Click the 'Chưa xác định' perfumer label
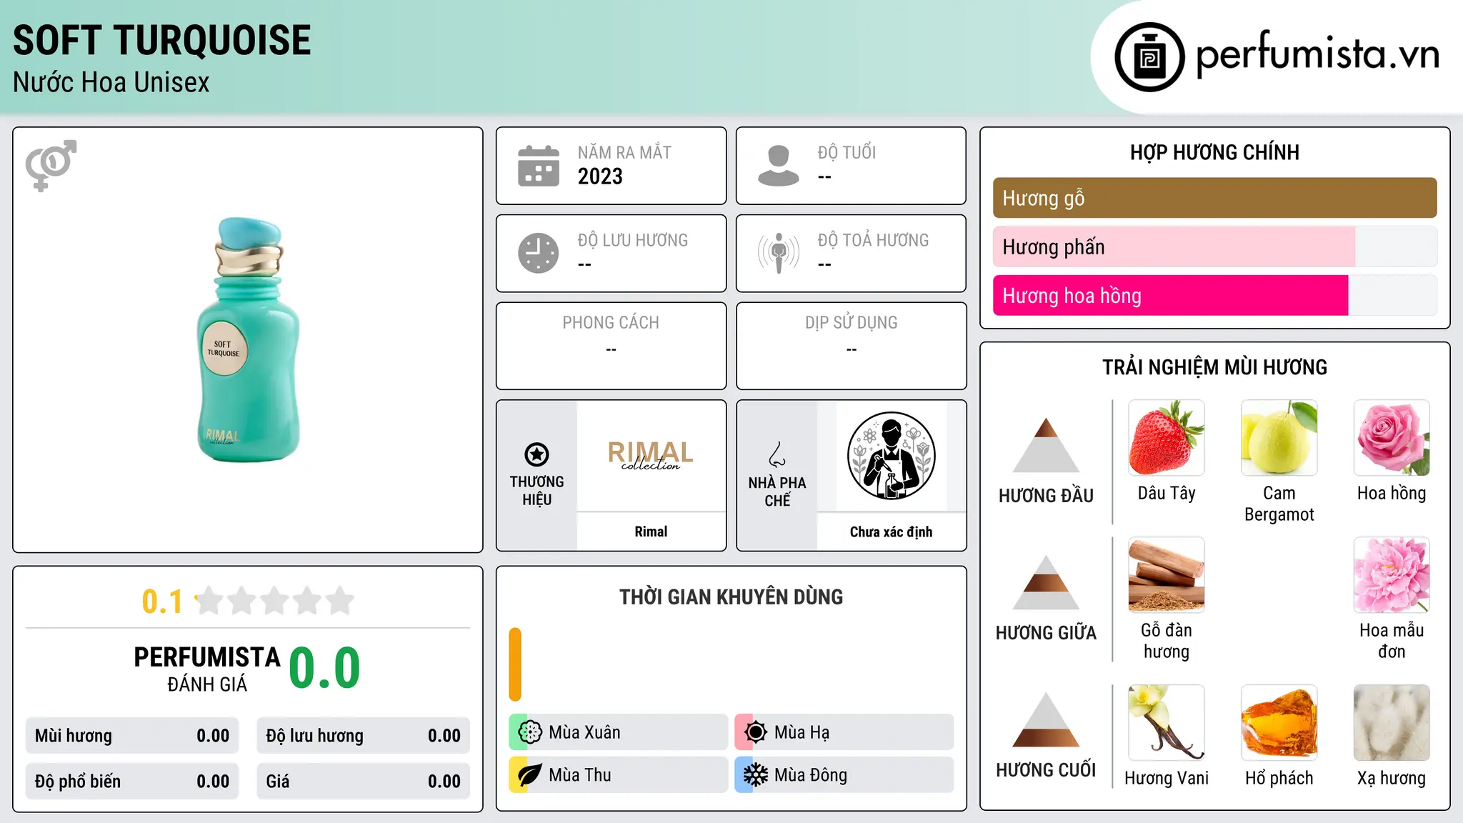Viewport: 1463px width, 823px height. [x=891, y=532]
